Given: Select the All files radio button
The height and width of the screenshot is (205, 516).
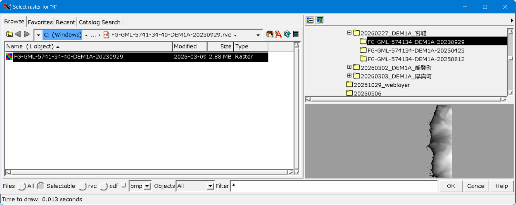Looking at the screenshot, I should (22, 186).
